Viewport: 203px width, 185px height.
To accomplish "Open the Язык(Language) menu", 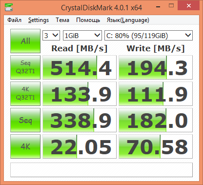I will coord(128,20).
